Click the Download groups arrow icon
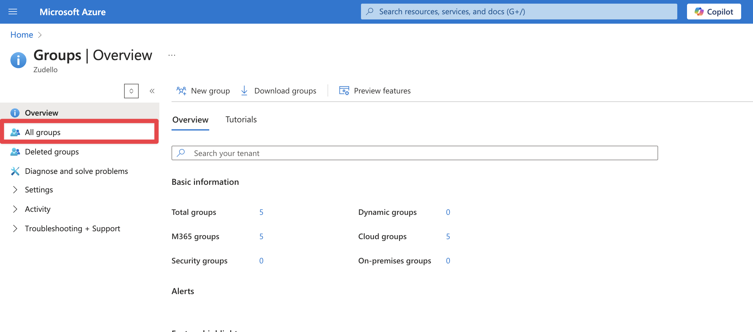 tap(244, 91)
